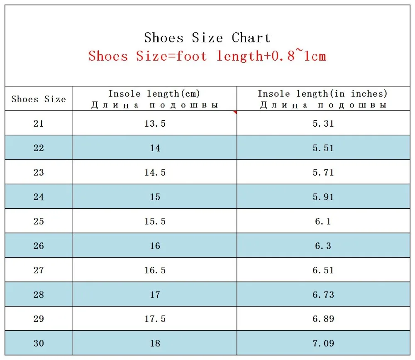Click shoe size 23 cell

pos(39,172)
